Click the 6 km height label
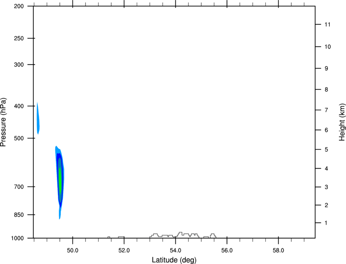 click(326, 130)
